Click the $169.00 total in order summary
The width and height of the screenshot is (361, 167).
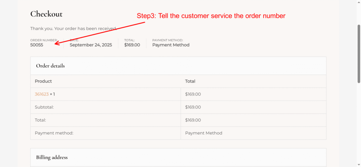tap(132, 45)
